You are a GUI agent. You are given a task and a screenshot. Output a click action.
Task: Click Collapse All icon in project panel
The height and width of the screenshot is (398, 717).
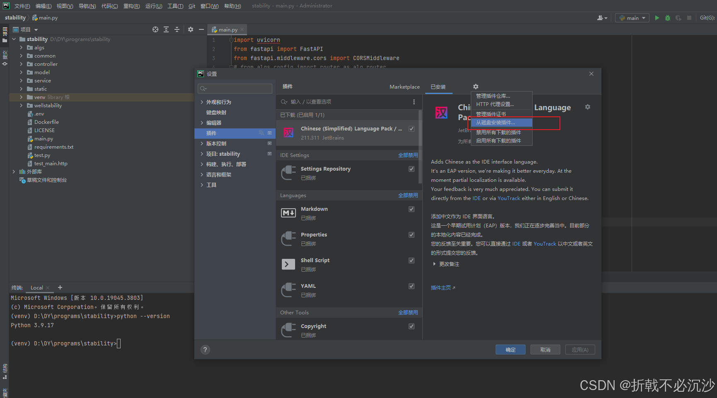pos(177,29)
